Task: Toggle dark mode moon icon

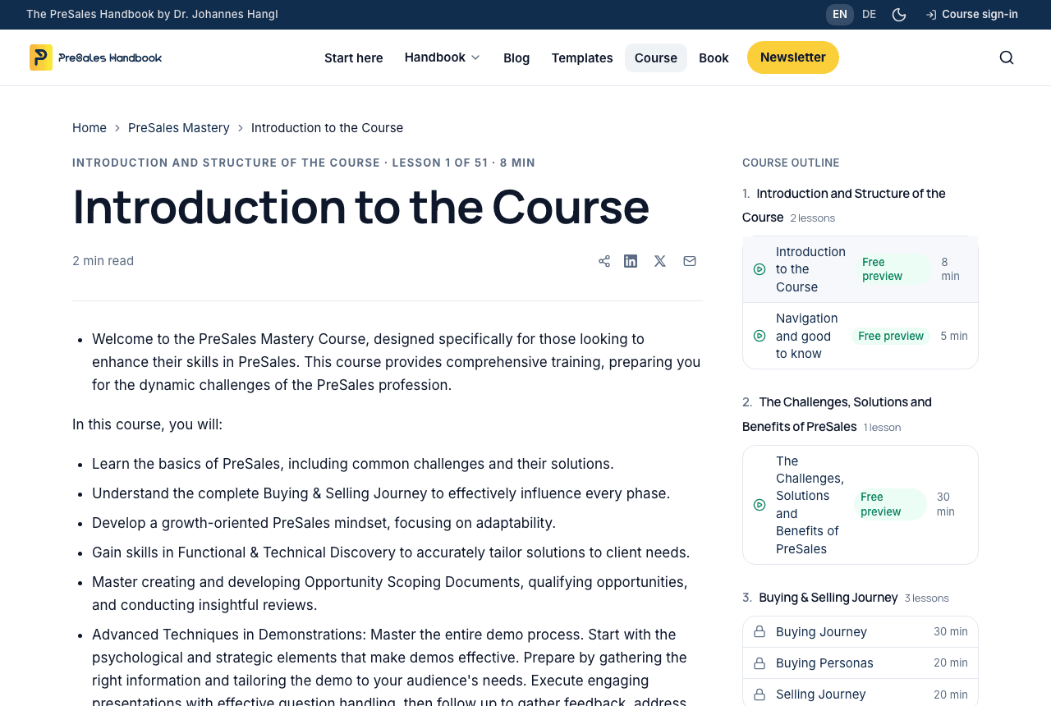Action: [899, 15]
